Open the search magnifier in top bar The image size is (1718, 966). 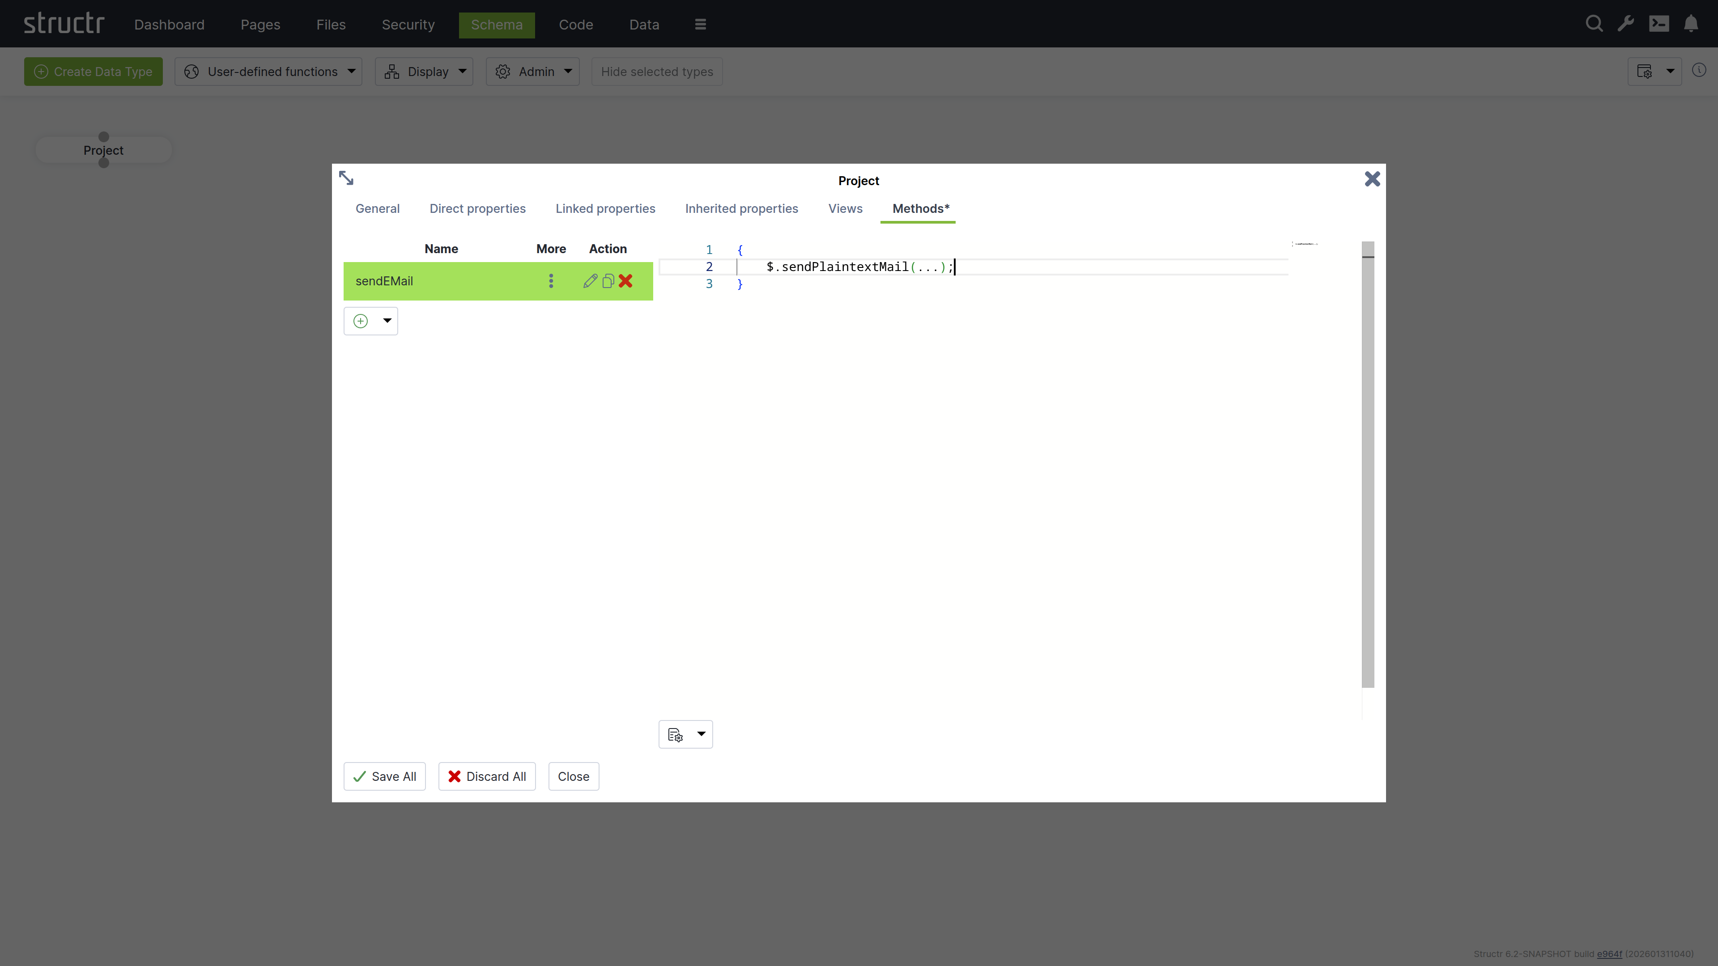(1594, 24)
